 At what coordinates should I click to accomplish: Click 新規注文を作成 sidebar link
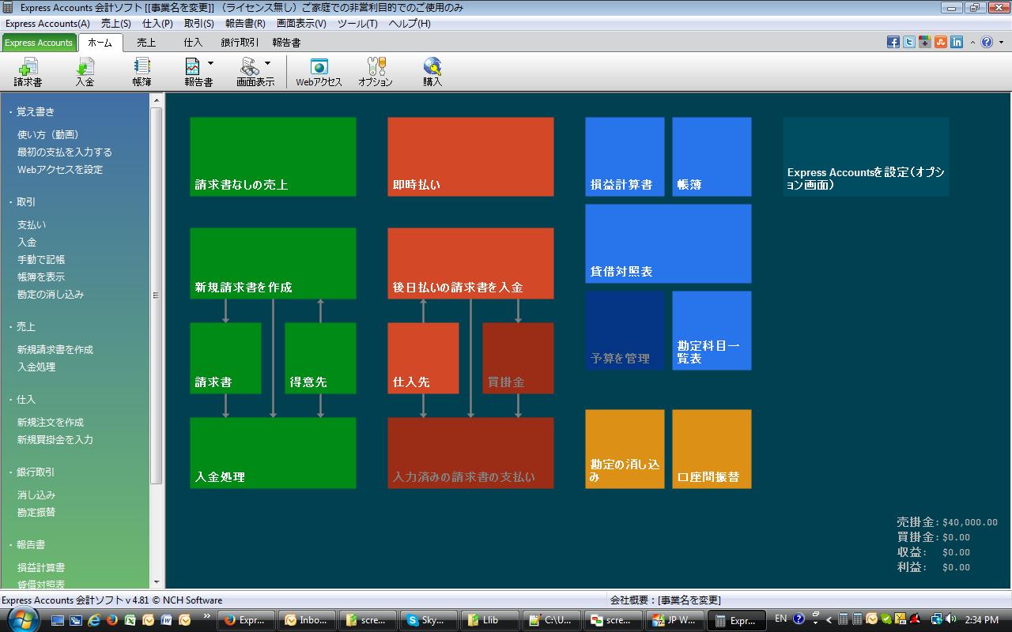tap(51, 423)
